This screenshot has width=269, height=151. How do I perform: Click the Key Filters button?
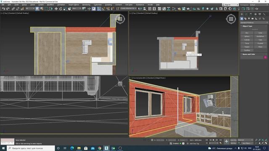tap(247, 143)
